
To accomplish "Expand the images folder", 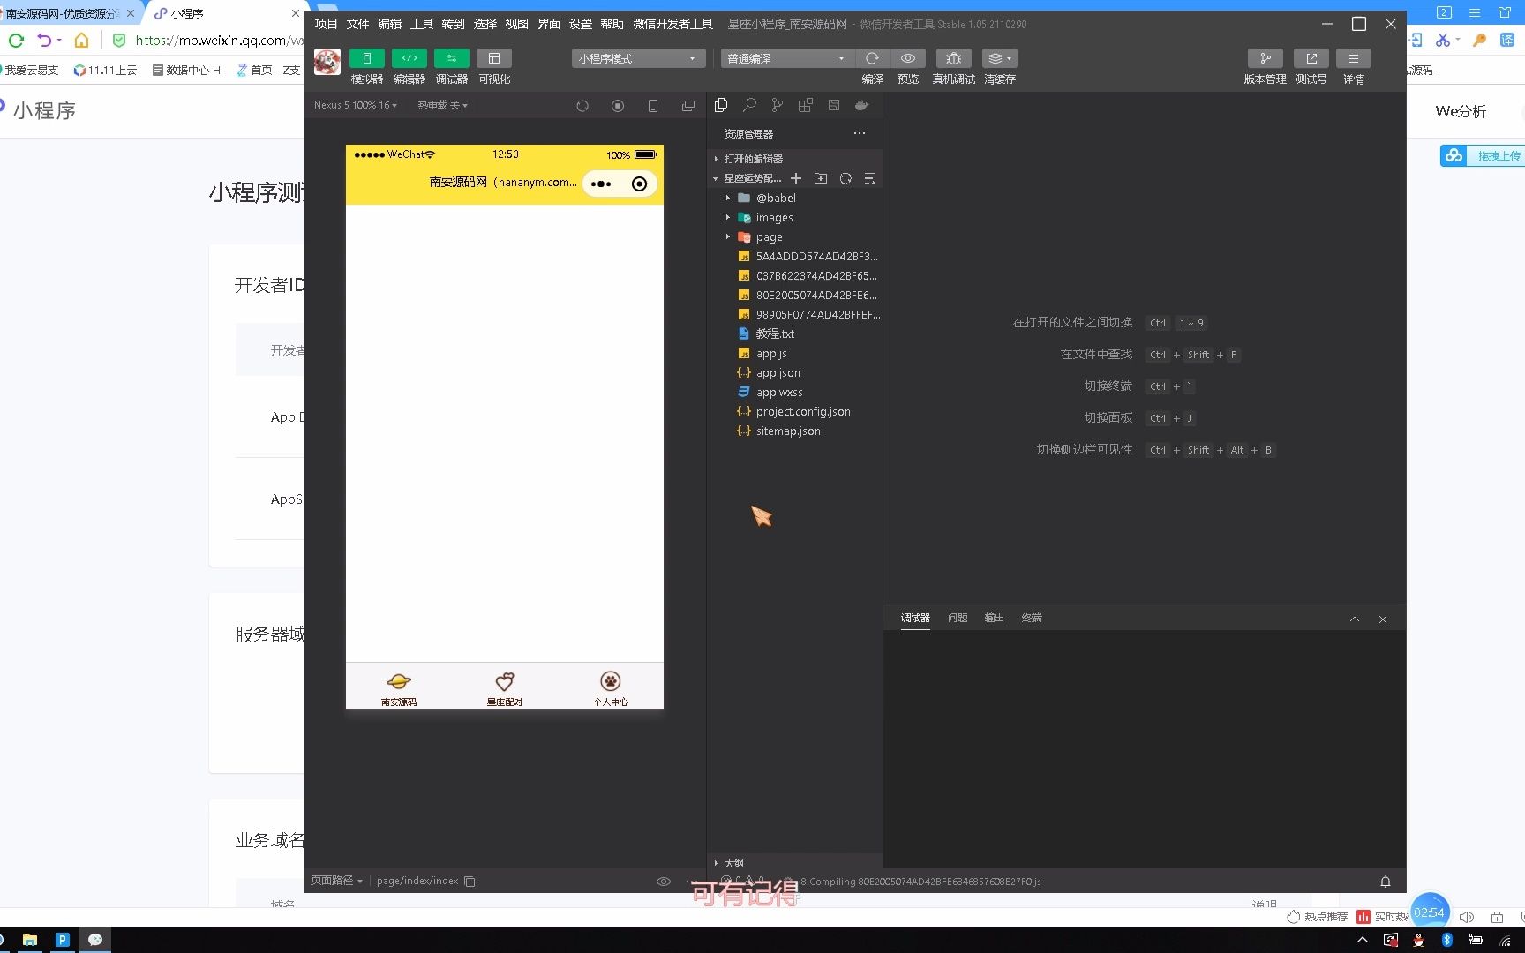I will [x=794, y=217].
